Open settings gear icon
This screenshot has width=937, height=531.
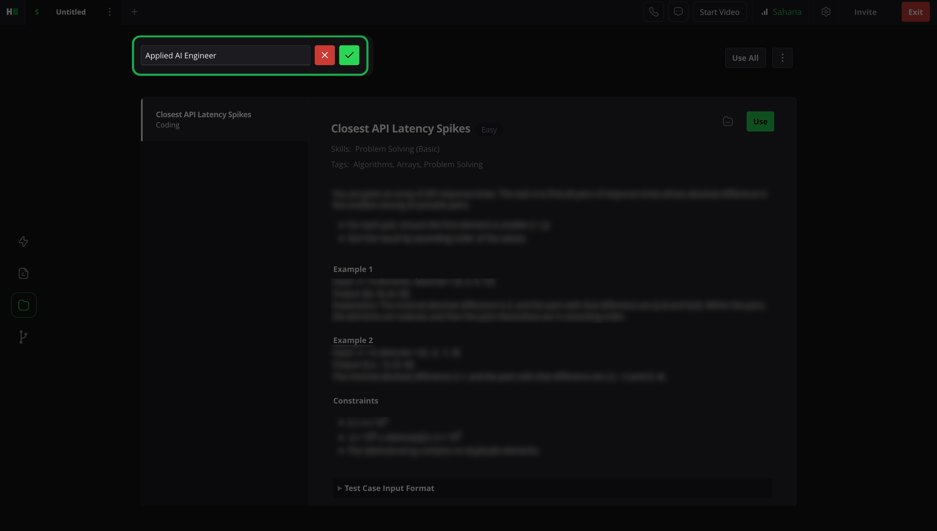pos(826,12)
